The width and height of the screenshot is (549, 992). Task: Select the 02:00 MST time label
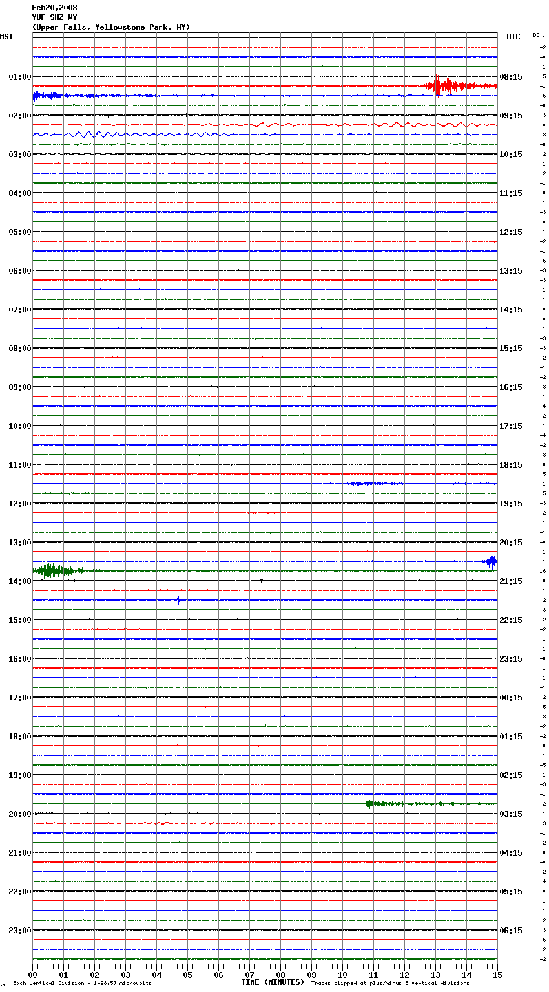tap(20, 116)
